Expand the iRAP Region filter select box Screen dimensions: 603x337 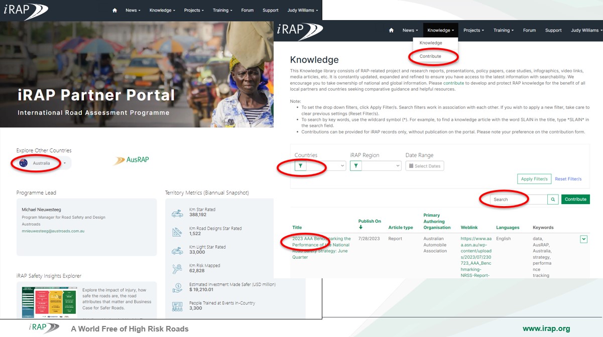pyautogui.click(x=382, y=165)
